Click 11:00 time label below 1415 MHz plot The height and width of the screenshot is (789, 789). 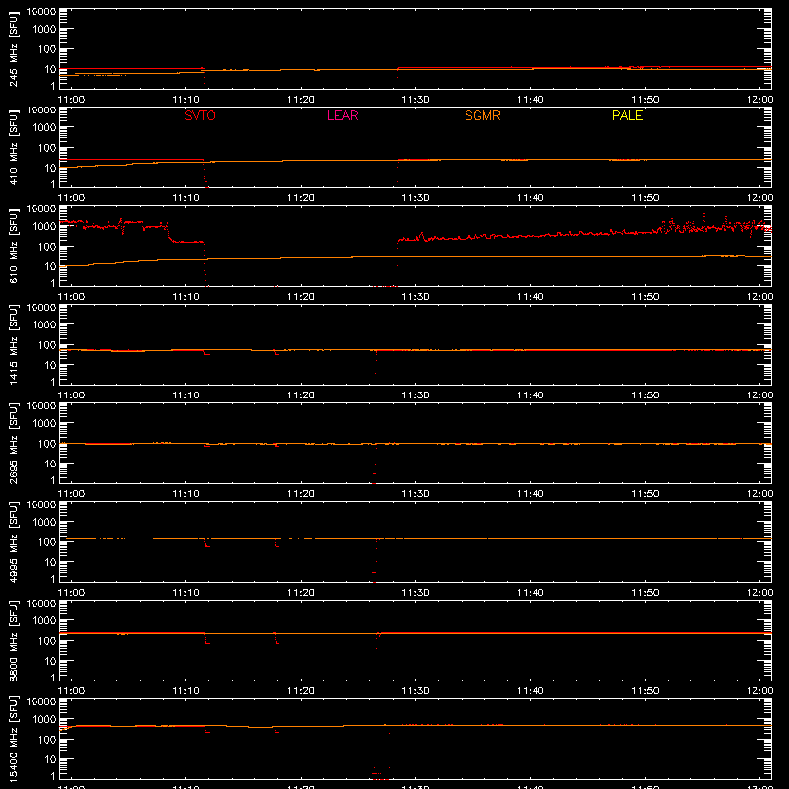(71, 395)
